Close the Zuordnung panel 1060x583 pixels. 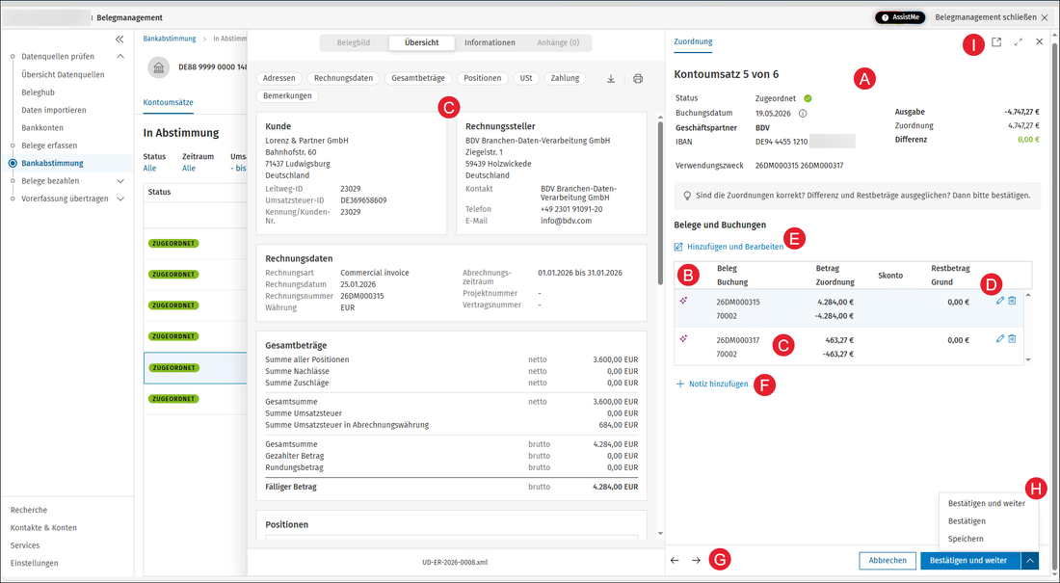click(1040, 42)
